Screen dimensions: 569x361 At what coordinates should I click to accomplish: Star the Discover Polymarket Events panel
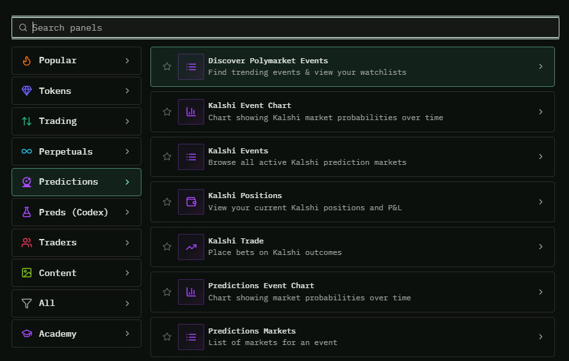167,66
